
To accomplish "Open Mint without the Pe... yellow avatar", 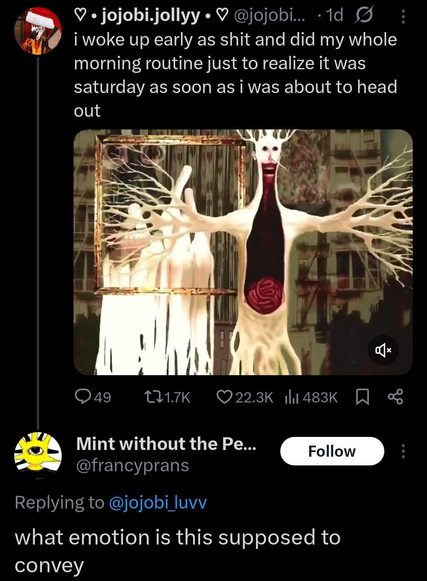I will (x=38, y=452).
